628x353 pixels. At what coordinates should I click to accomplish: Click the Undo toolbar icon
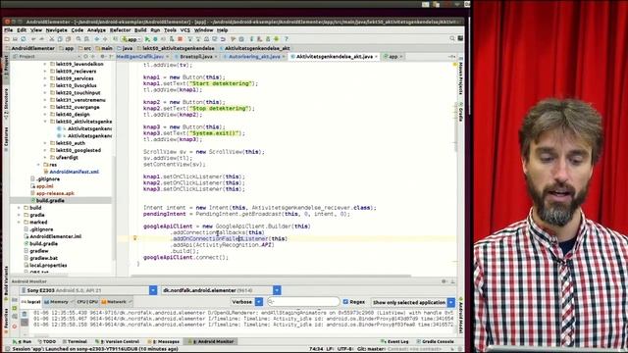click(33, 39)
